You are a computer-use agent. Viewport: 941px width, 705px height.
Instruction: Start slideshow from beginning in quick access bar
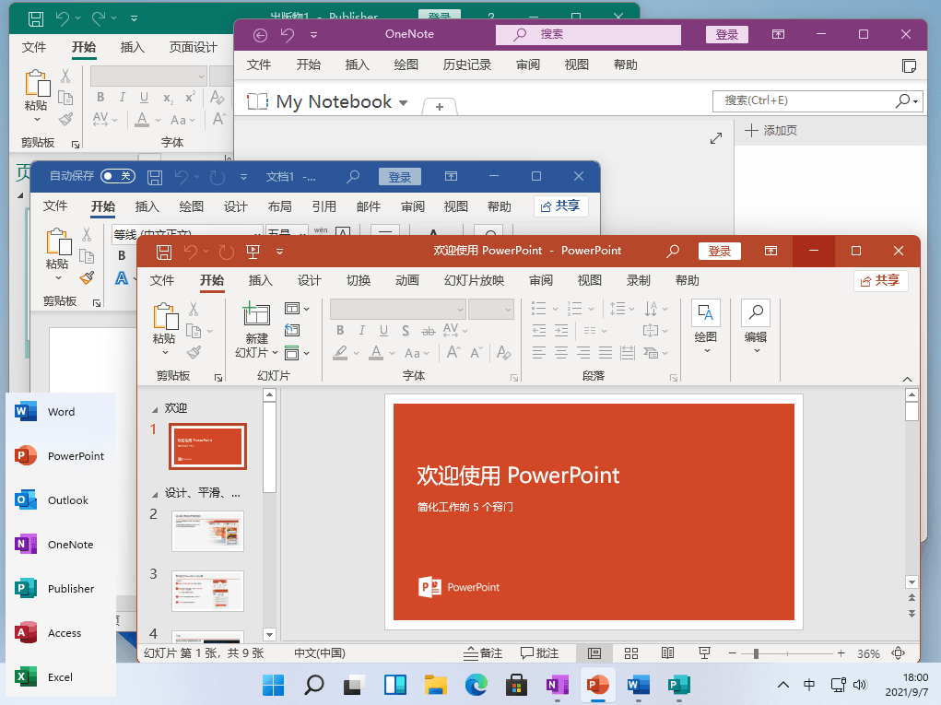pos(253,252)
